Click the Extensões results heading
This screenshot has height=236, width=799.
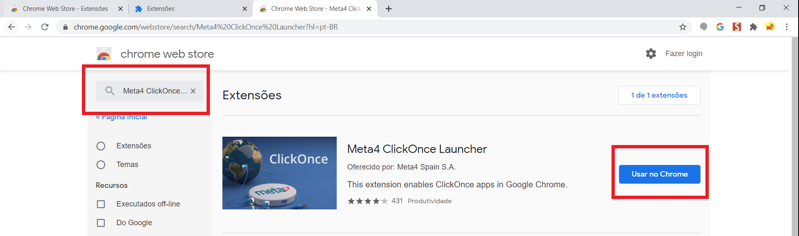tap(252, 95)
